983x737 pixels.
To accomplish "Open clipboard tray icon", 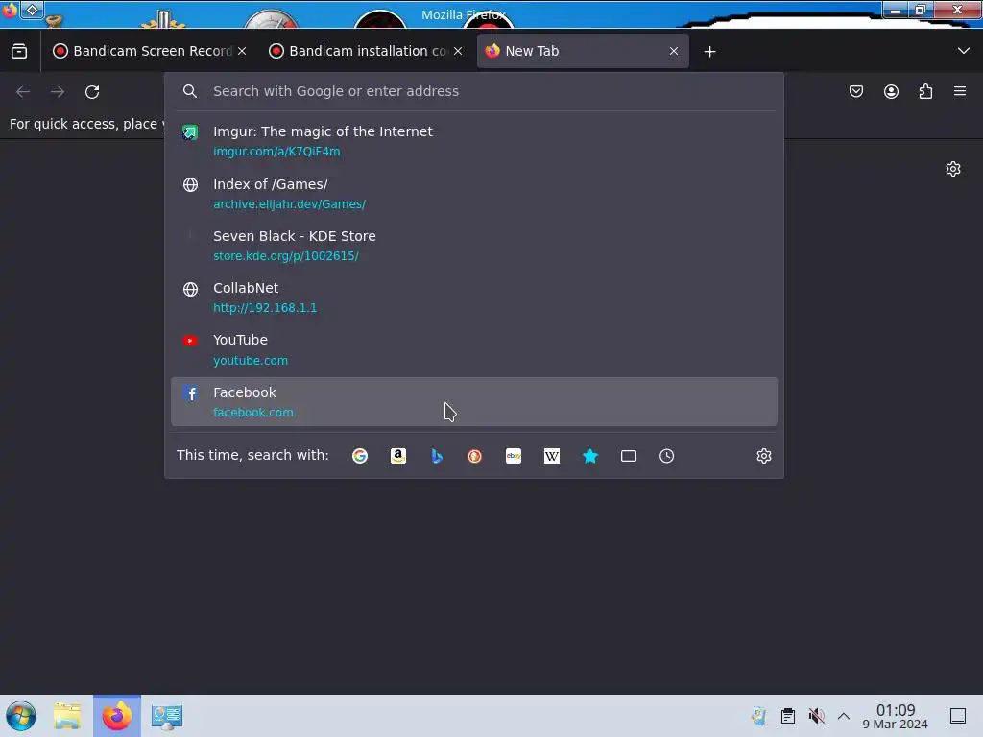I will click(x=788, y=716).
